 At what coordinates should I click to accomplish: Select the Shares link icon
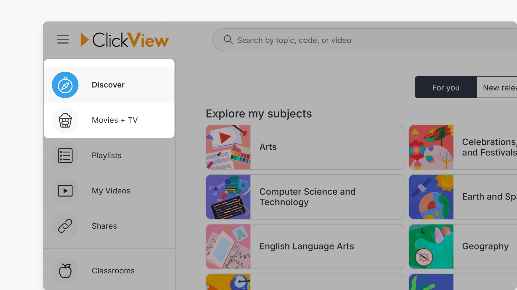65,226
